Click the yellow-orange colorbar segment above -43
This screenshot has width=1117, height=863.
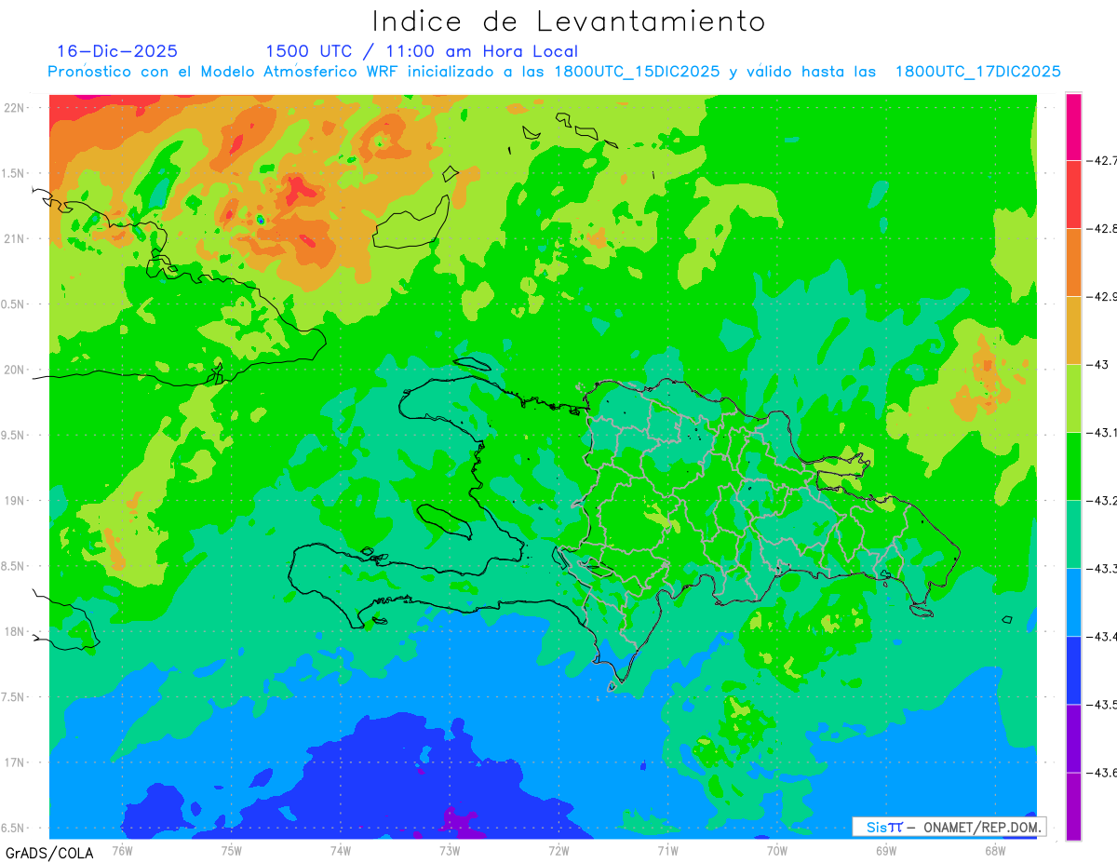pos(1073,330)
